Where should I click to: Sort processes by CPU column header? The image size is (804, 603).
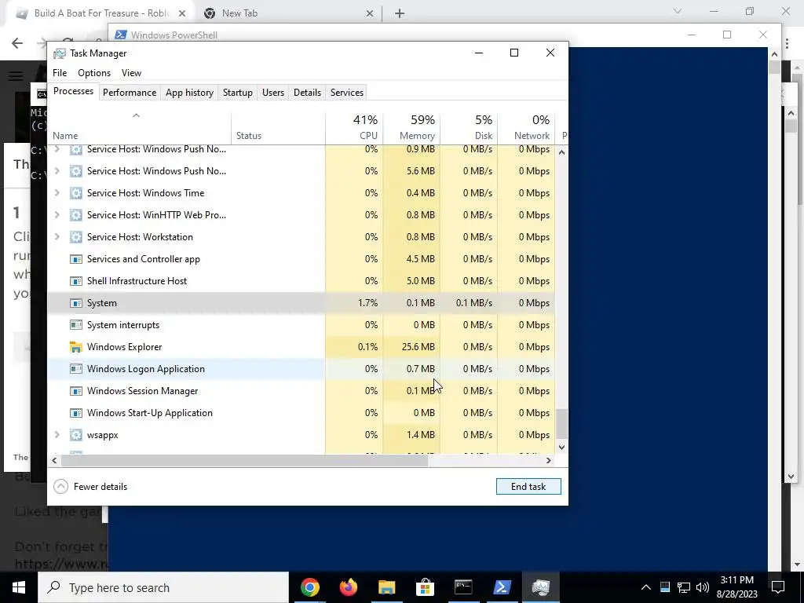354,127
